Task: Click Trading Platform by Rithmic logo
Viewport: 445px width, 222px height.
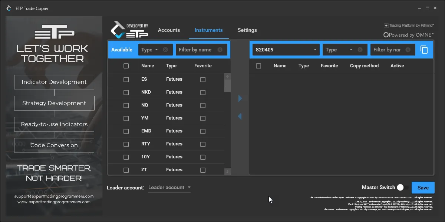Action: 409,26
